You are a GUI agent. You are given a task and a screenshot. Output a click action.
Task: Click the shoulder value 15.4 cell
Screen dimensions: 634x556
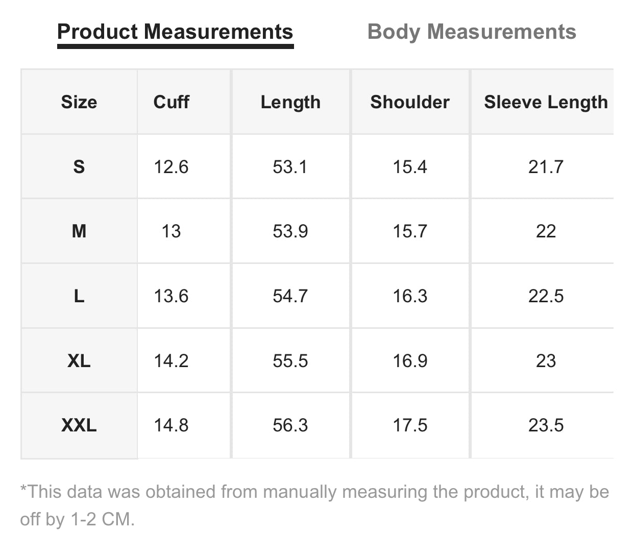(x=410, y=167)
